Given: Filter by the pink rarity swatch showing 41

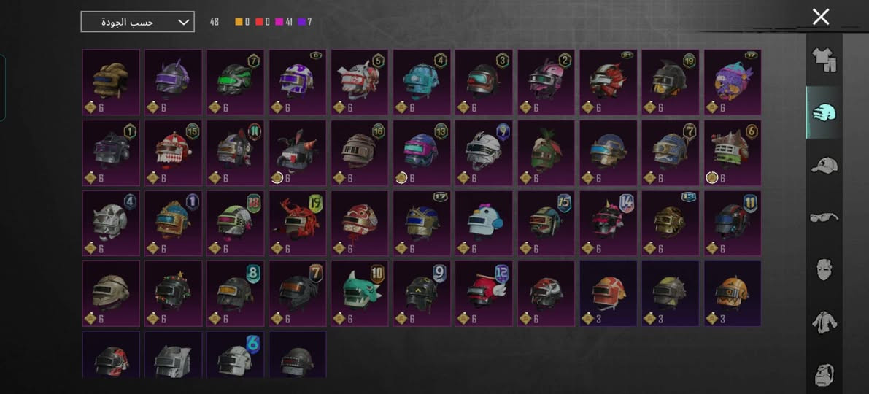Looking at the screenshot, I should pos(279,22).
